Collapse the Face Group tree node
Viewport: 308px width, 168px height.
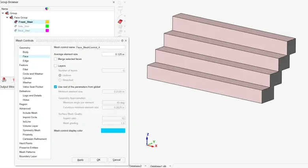pyautogui.click(x=7, y=17)
